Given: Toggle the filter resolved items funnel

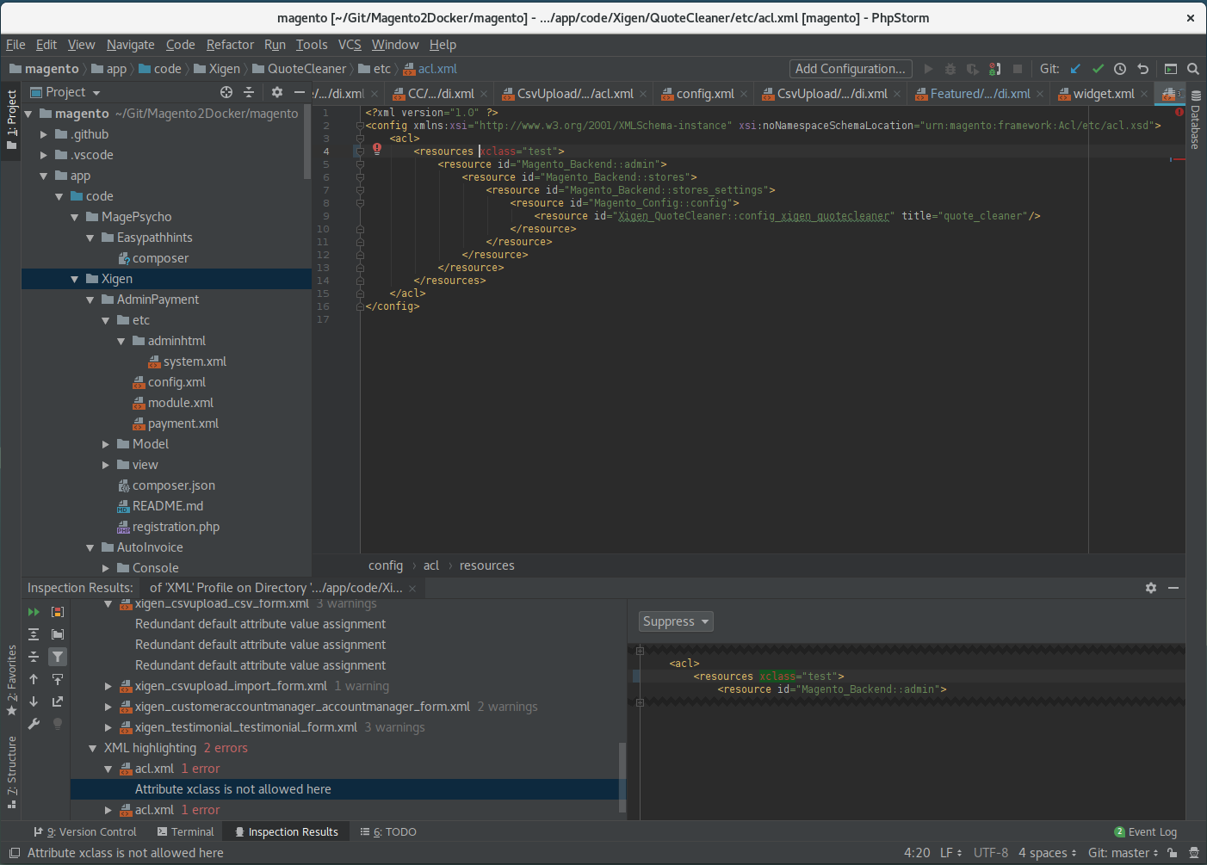Looking at the screenshot, I should tap(58, 657).
